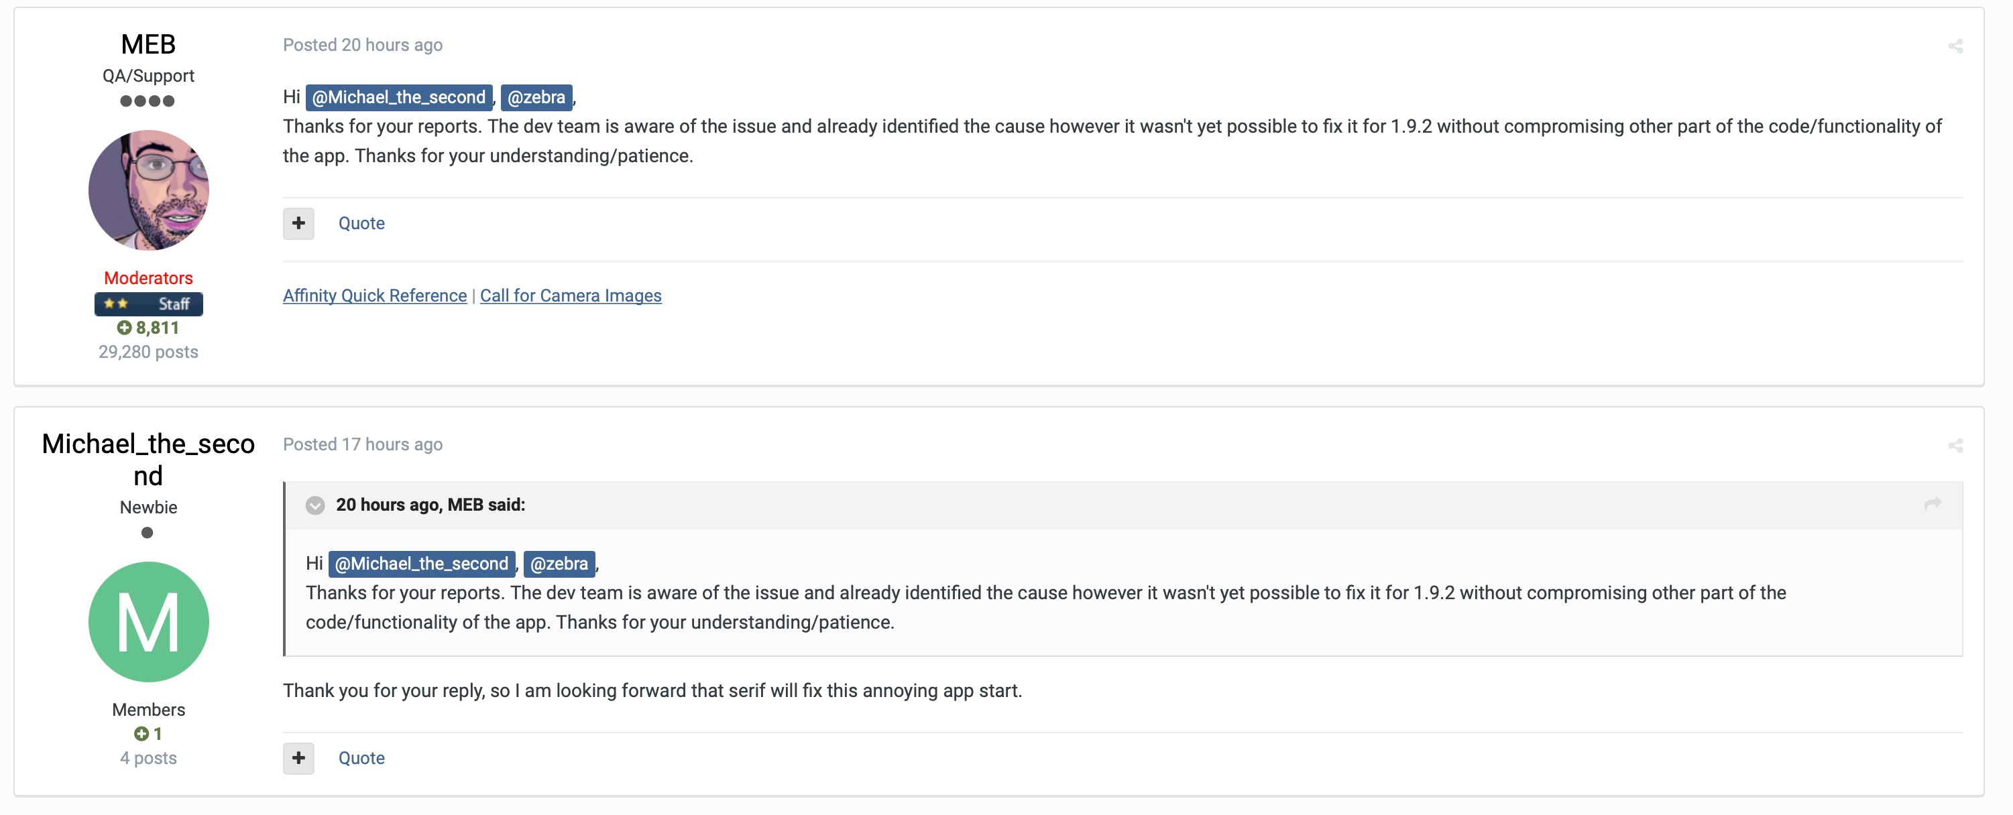The image size is (2013, 815).
Task: Click the share icon on MEB's post
Action: 1955,46
